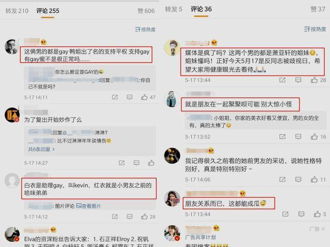Open left 按热度 sort option
Screen dimensions: 330x247
(x=145, y=29)
